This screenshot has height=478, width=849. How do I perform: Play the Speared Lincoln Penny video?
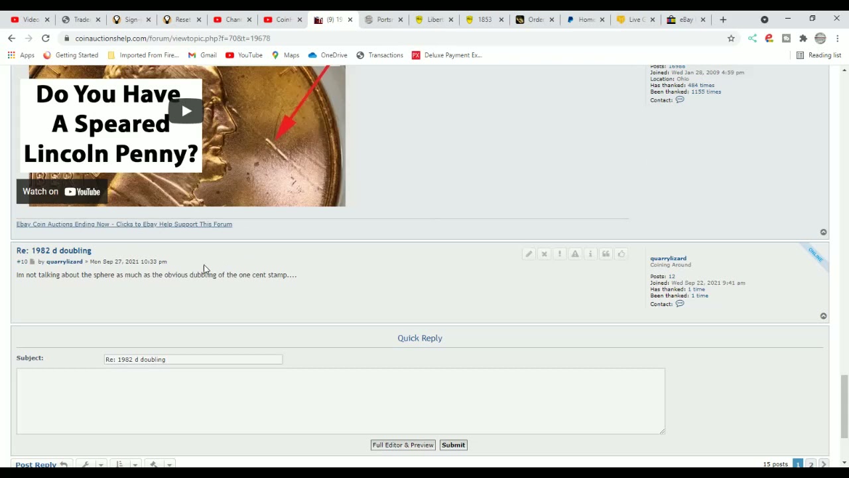186,111
